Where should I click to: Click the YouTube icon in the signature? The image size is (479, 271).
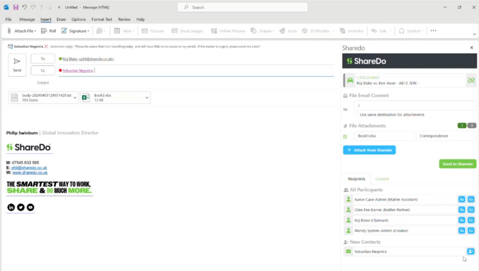click(30, 207)
